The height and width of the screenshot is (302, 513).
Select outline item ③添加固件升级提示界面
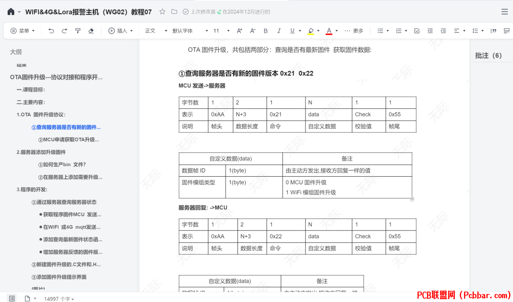coord(59,277)
